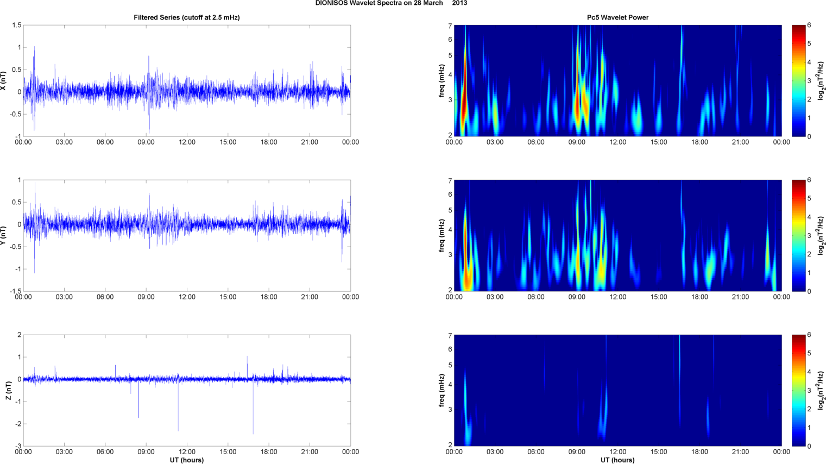This screenshot has width=826, height=464.
Task: Click the X component wavelet power spectrogram
Action: (x=617, y=80)
